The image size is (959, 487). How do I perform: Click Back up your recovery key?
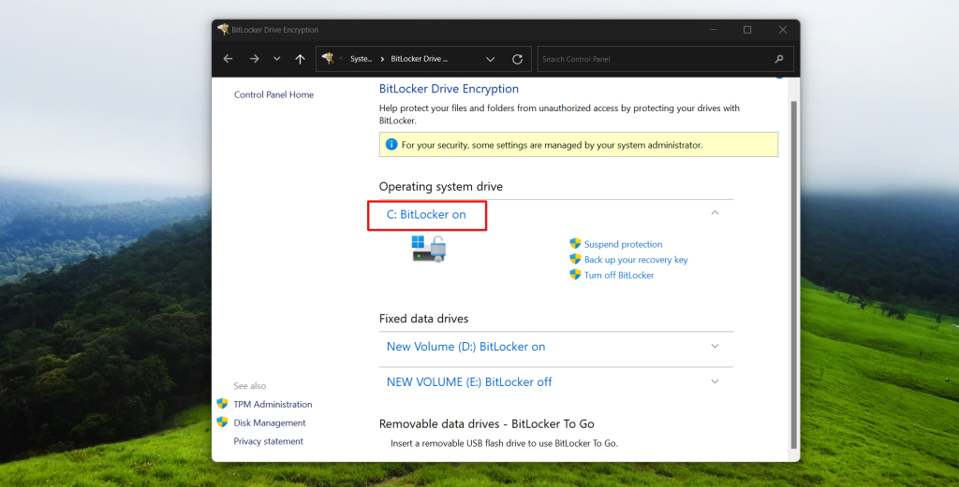636,259
